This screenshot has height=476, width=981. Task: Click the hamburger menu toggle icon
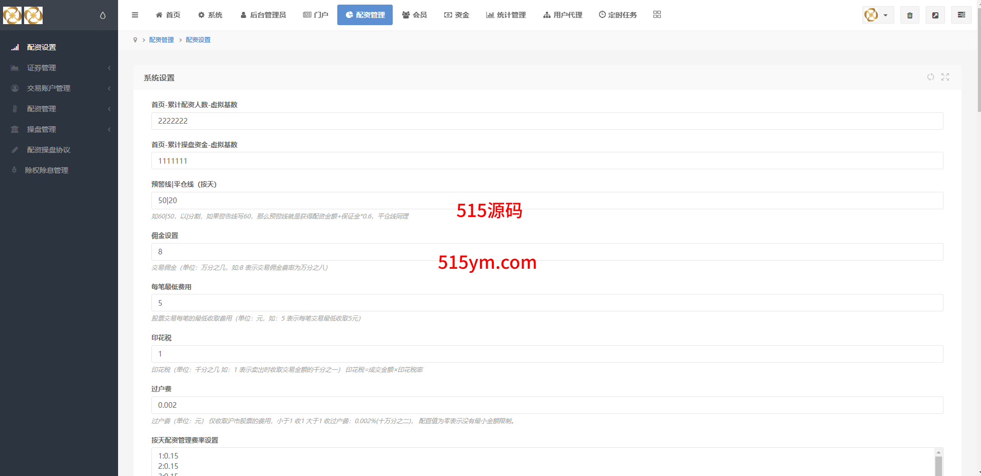click(135, 15)
